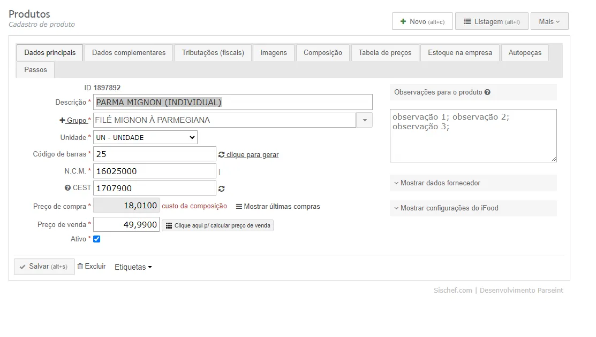Click the calculator grid icon for sale price
596x337 pixels.
coord(169,225)
